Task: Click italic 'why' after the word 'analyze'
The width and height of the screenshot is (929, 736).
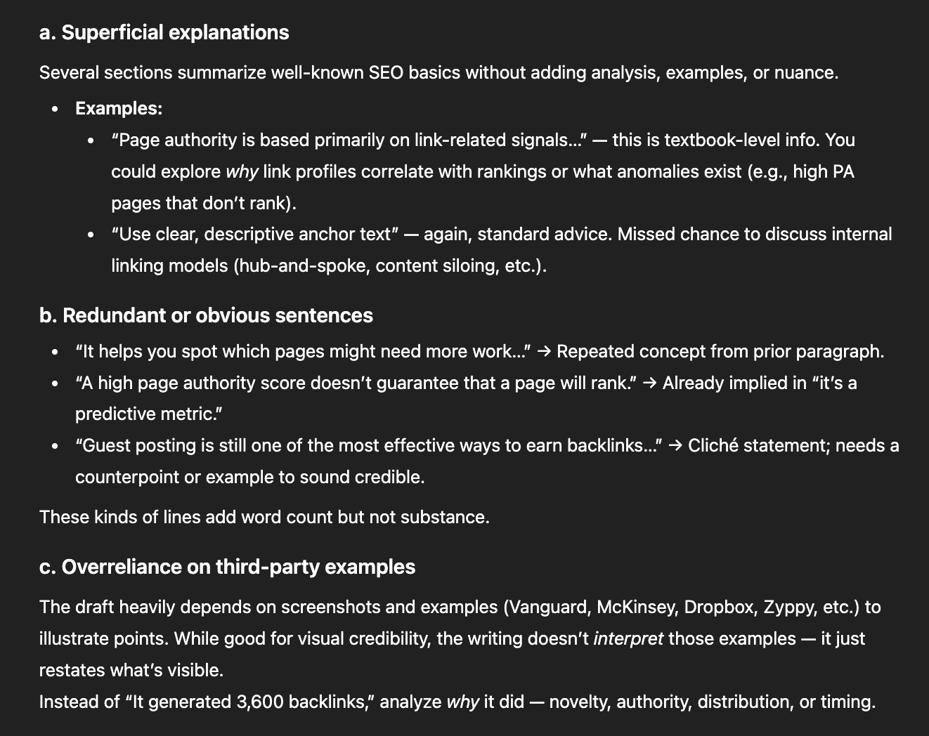Action: coord(462,702)
